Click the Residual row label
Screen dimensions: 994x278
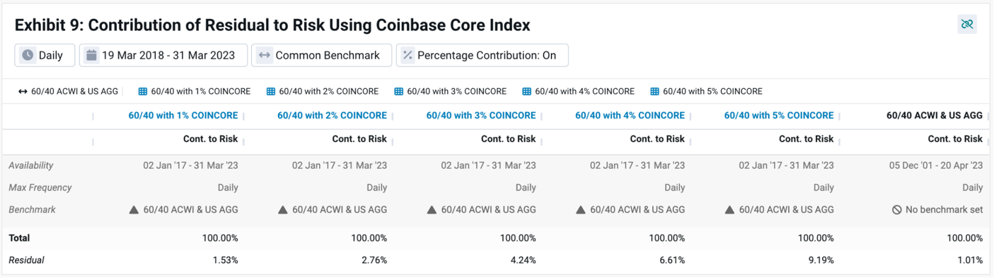(x=26, y=260)
